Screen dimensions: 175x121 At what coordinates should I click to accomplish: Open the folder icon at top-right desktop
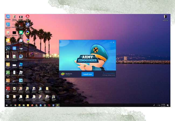165,17
